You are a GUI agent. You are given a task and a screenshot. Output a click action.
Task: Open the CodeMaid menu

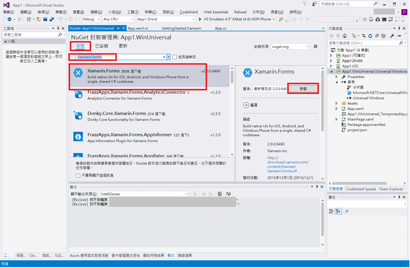(189, 12)
